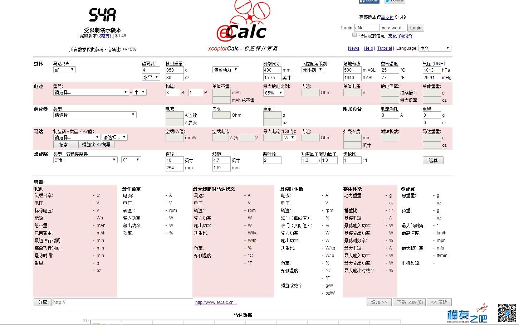This screenshot has width=519, height=325.
Task: Open the max discharge 85% dropdown
Action: (273, 93)
